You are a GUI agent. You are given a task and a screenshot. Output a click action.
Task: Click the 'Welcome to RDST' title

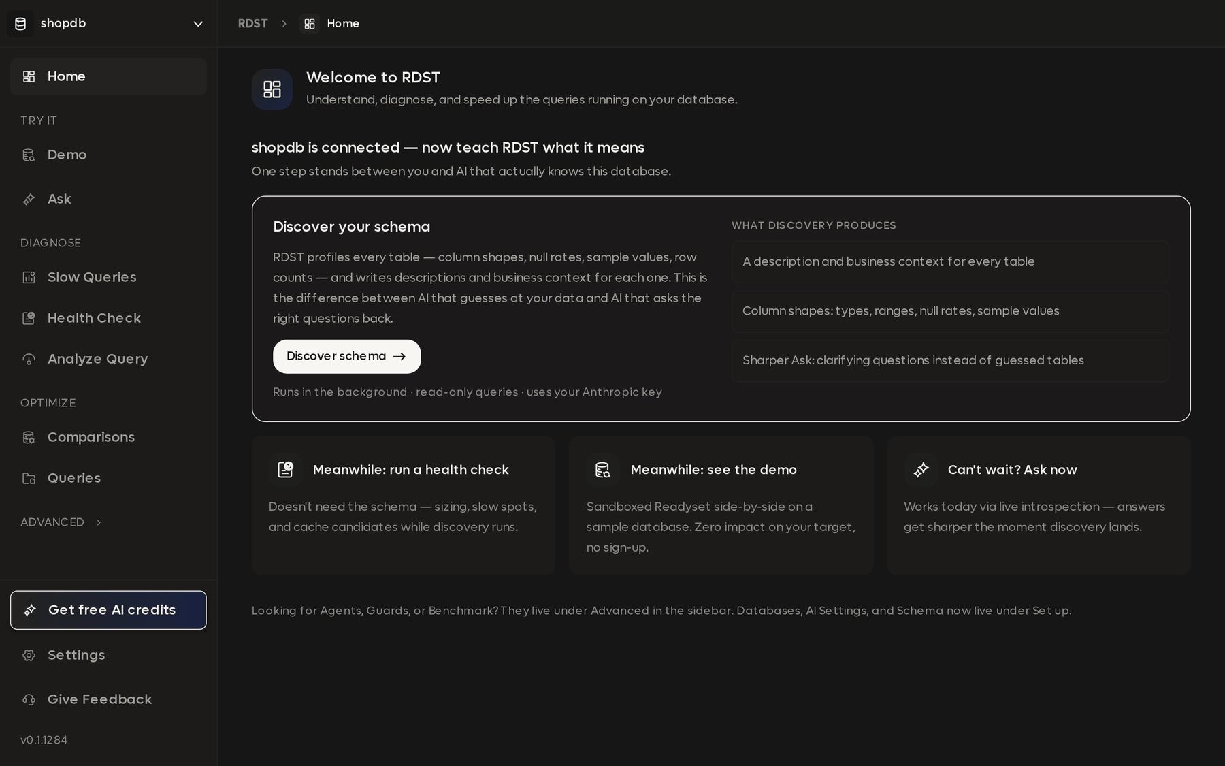[x=373, y=78]
